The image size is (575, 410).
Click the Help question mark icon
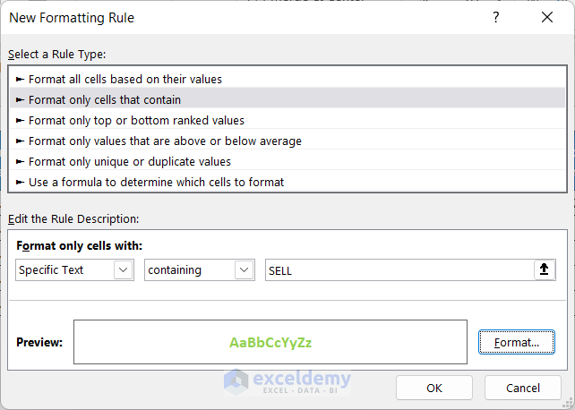coord(496,18)
